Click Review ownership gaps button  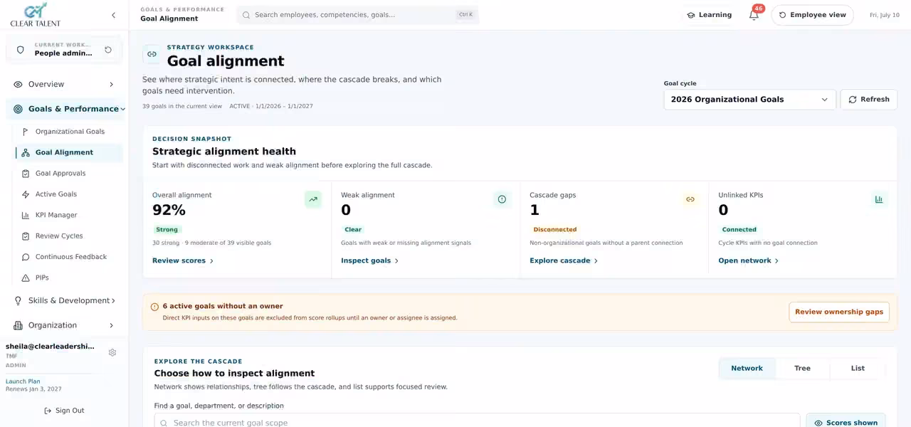click(839, 312)
